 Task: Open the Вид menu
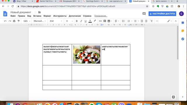(29, 16)
